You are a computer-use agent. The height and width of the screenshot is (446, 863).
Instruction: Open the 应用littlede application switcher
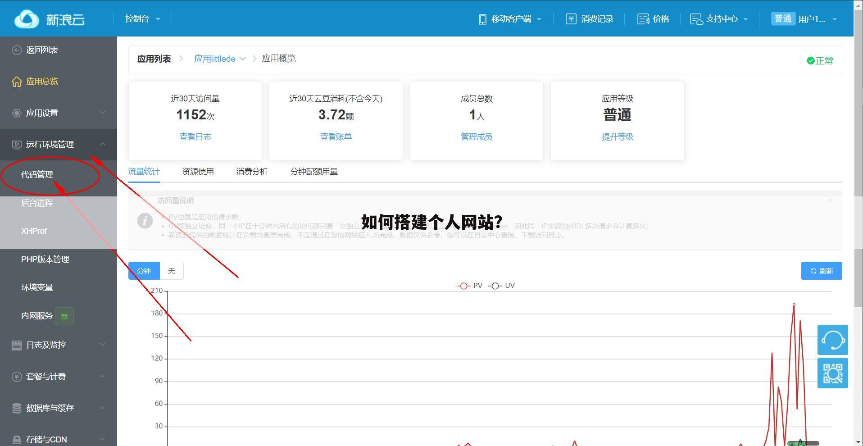220,59
